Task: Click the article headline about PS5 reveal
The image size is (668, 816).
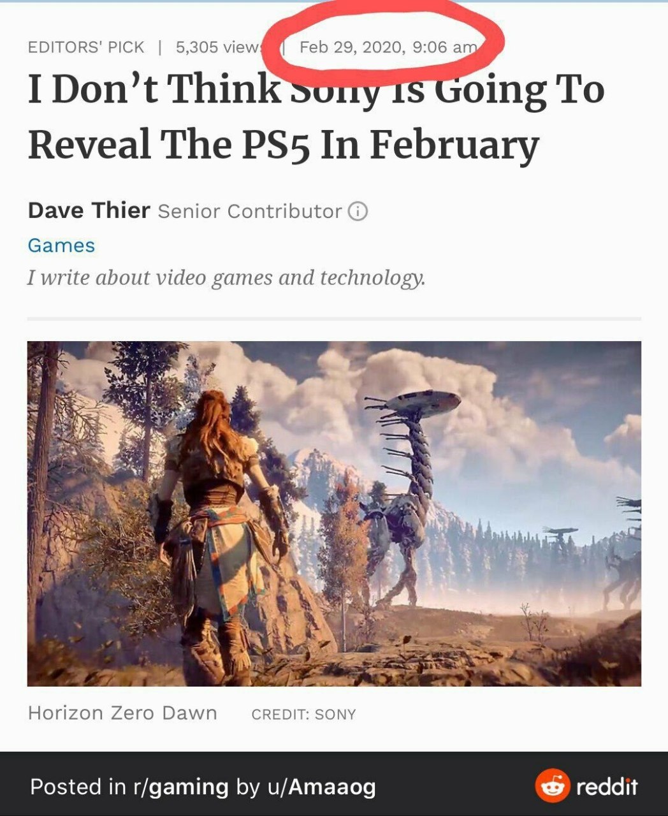Action: pyautogui.click(x=316, y=117)
